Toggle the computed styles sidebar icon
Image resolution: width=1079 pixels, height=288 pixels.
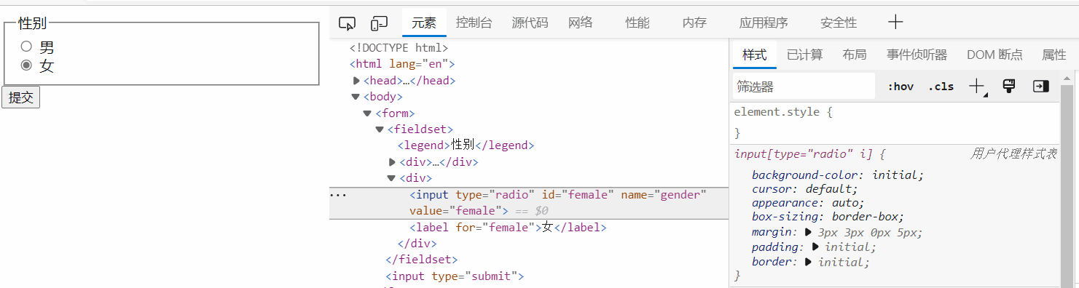[1040, 86]
